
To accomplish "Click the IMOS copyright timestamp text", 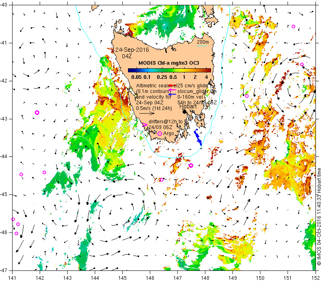I will pyautogui.click(x=319, y=217).
